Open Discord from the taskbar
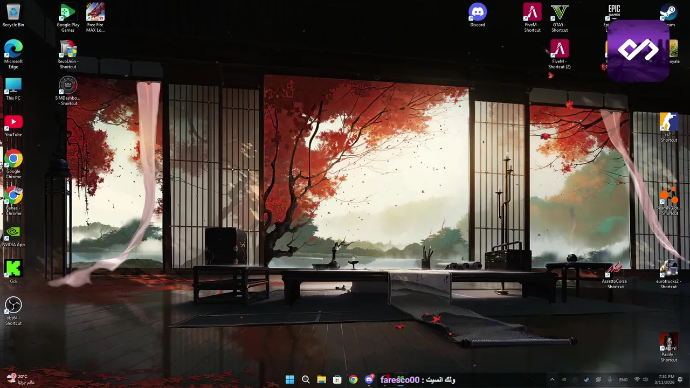This screenshot has height=388, width=690. [x=369, y=380]
